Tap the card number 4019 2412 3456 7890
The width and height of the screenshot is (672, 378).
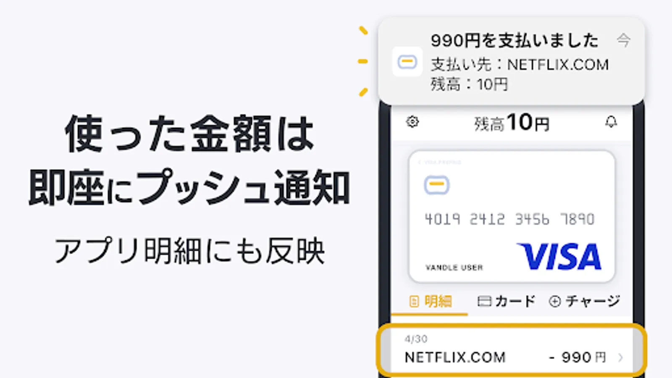tap(509, 219)
